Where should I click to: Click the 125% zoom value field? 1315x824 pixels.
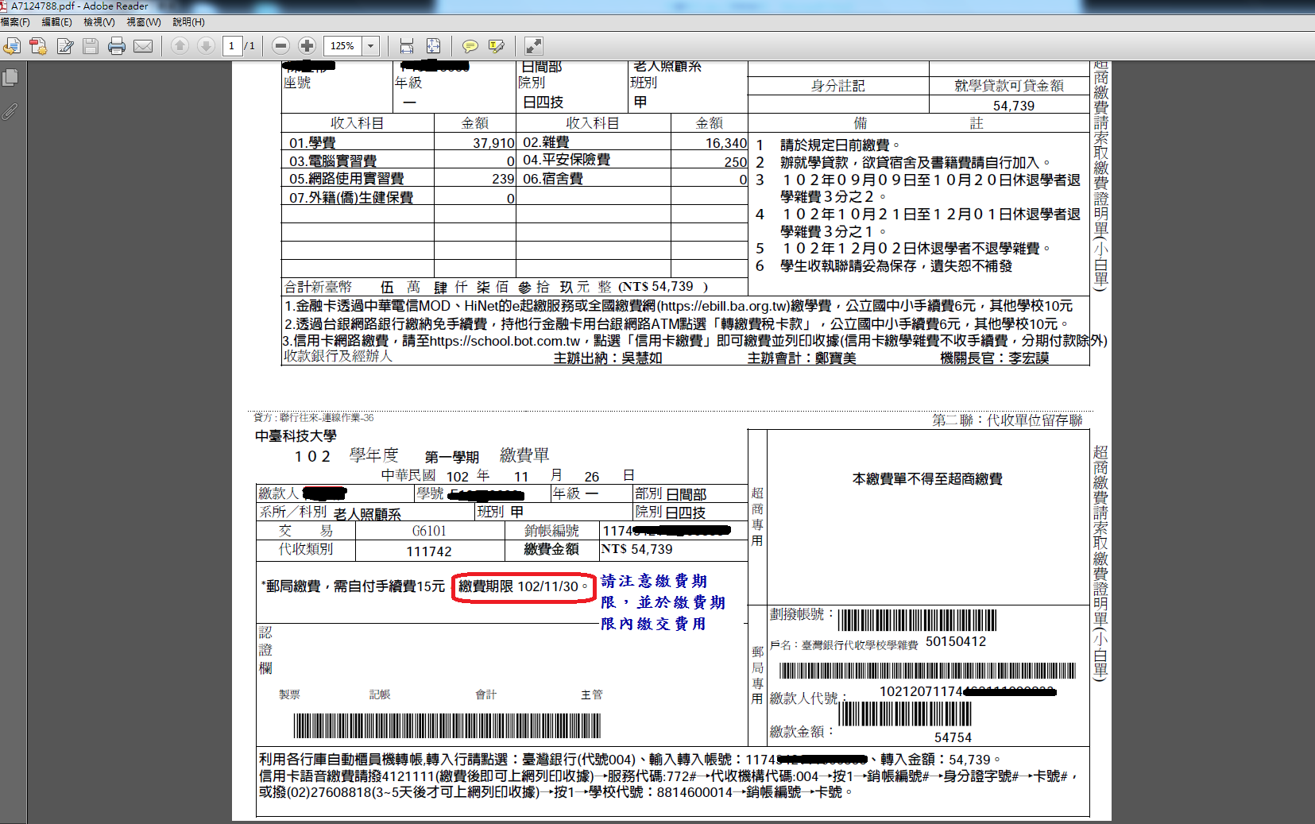tap(343, 46)
